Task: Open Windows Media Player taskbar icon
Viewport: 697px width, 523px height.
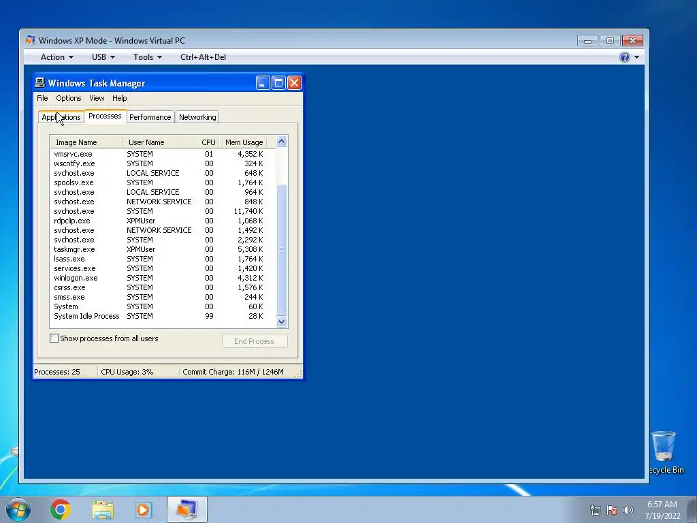Action: tap(144, 509)
